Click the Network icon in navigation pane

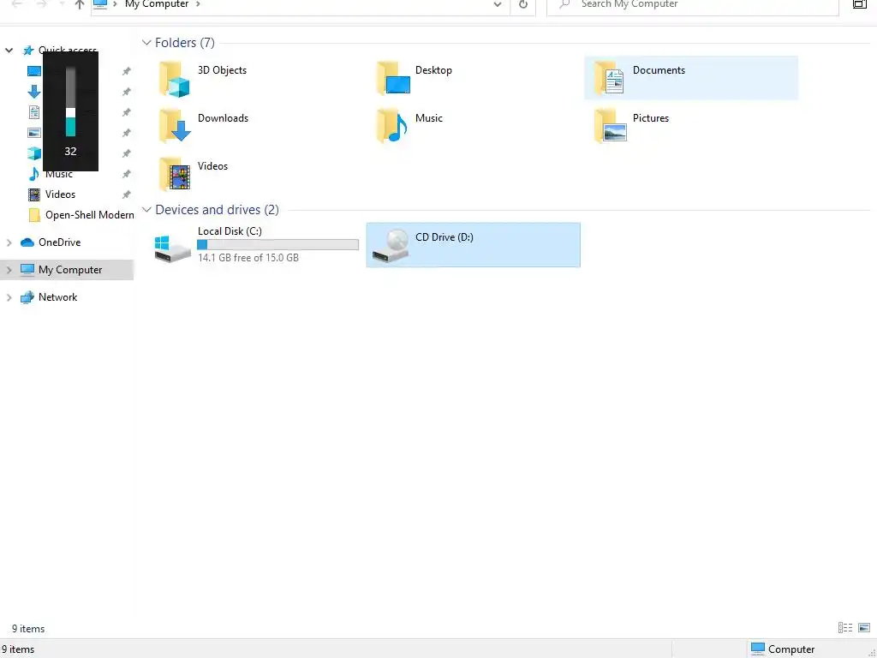coord(27,297)
